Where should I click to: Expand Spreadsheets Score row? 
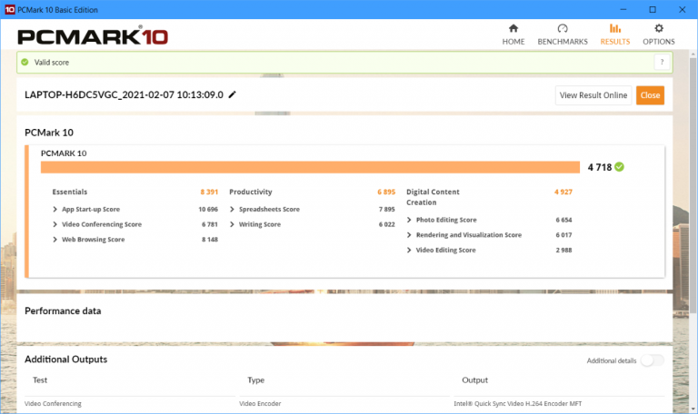pos(233,209)
